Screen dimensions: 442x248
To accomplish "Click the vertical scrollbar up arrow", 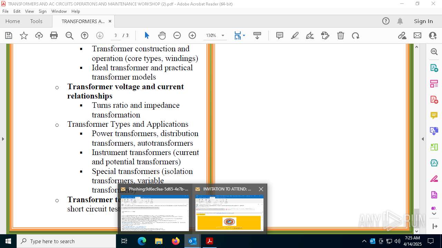I will [x=416, y=47].
